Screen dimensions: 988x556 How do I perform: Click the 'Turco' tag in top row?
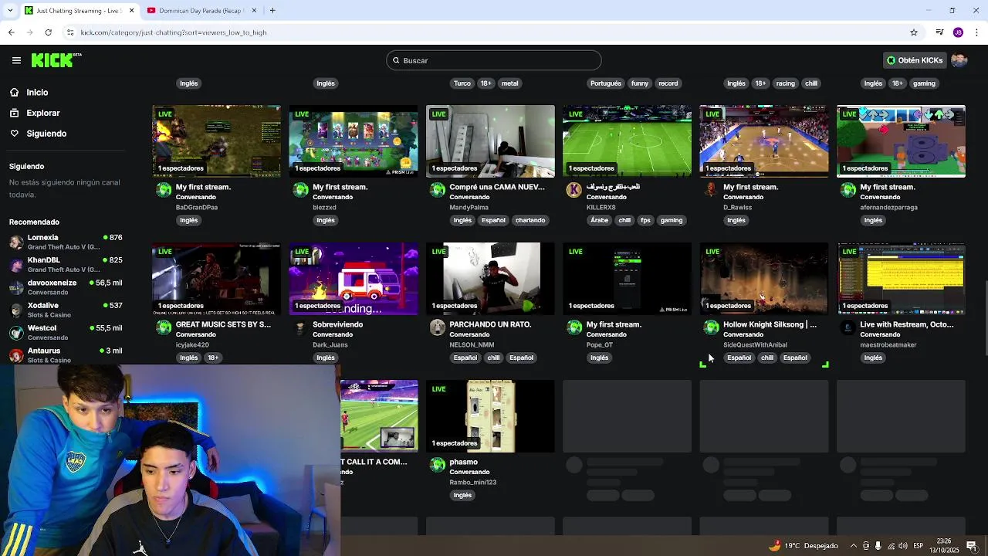(462, 83)
